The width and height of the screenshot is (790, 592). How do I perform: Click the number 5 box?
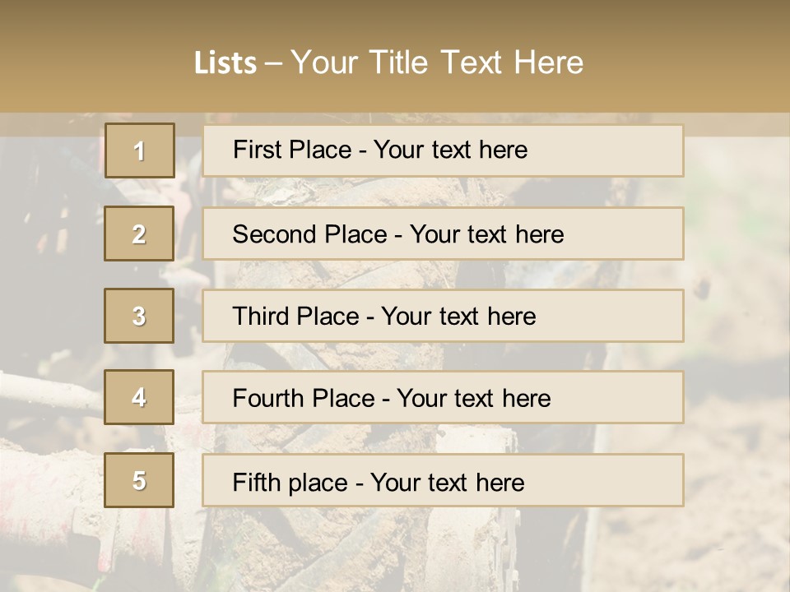click(x=139, y=480)
